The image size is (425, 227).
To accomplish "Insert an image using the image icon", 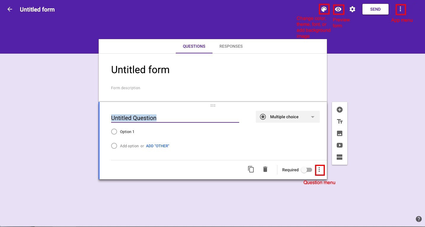I will click(x=339, y=133).
